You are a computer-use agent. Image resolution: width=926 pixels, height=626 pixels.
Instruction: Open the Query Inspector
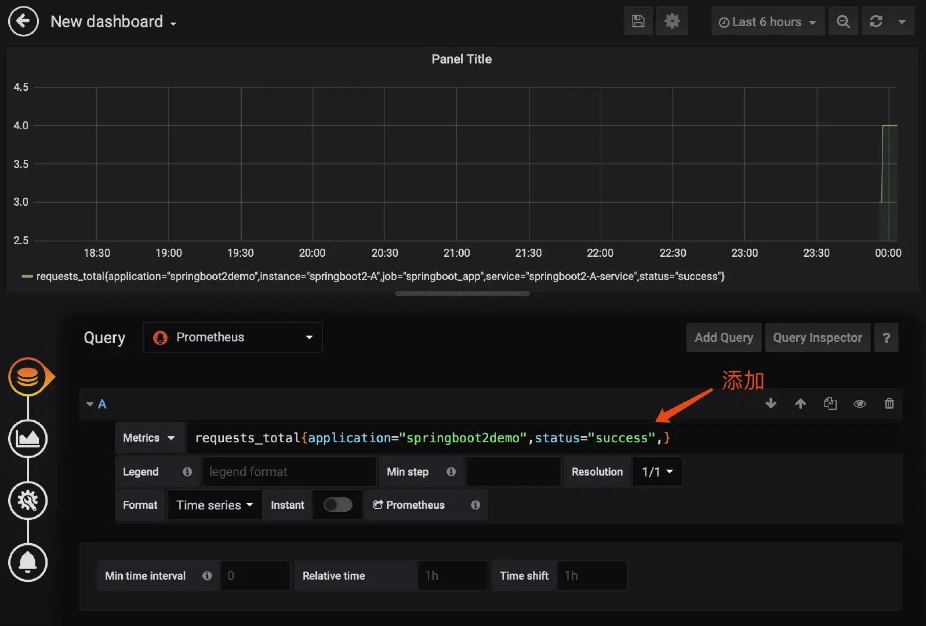point(818,337)
